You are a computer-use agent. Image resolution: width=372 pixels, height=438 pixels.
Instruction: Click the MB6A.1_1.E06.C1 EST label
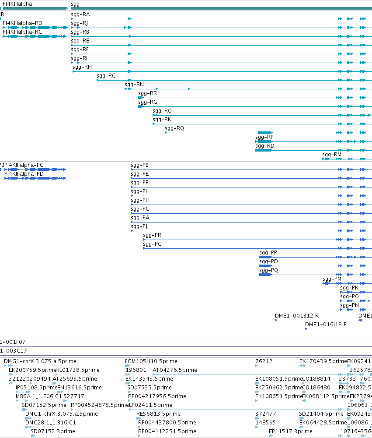(39, 396)
